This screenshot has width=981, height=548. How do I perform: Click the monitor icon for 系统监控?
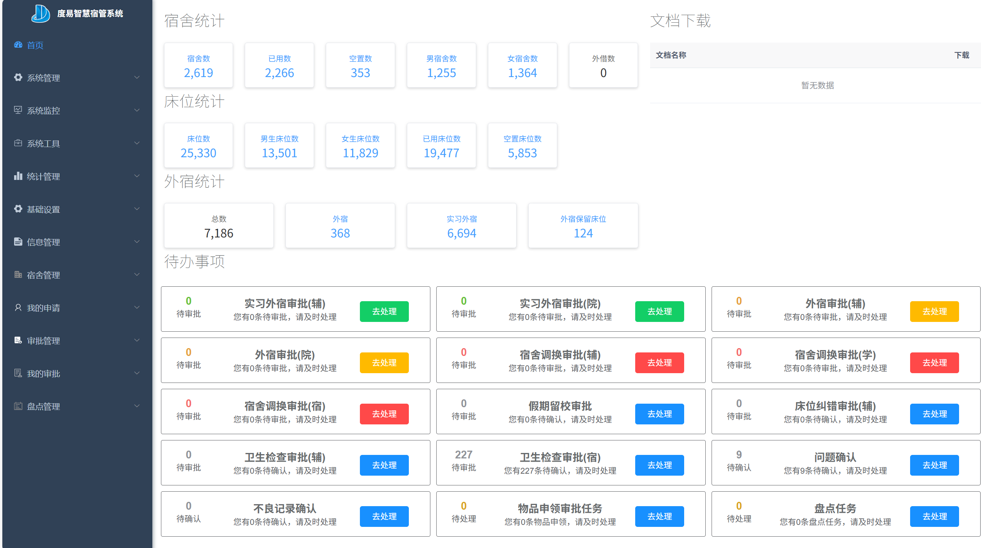pos(18,110)
